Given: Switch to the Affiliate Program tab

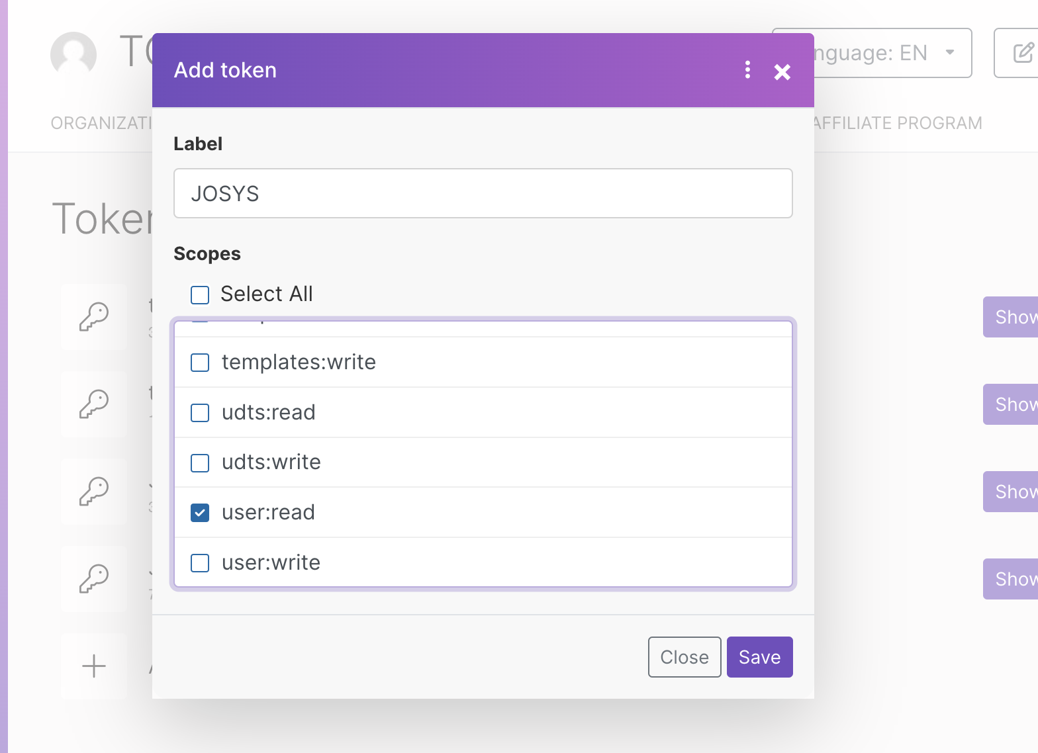Looking at the screenshot, I should pos(897,123).
